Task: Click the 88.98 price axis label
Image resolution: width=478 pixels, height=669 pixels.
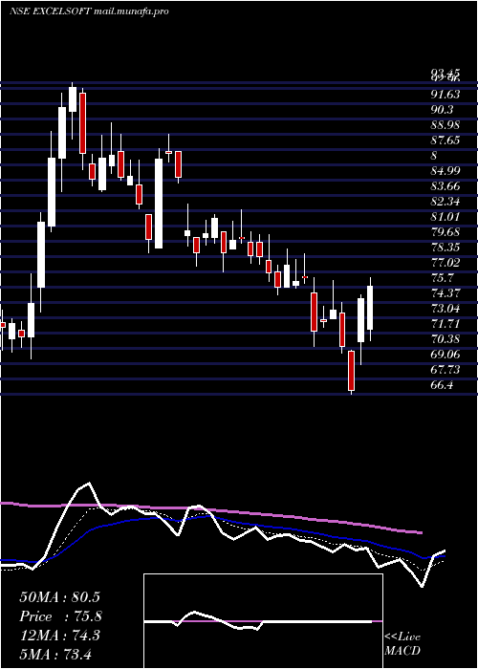Action: point(445,125)
